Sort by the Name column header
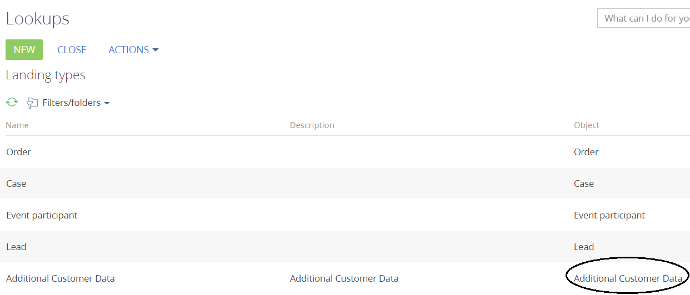The width and height of the screenshot is (690, 295). (17, 125)
